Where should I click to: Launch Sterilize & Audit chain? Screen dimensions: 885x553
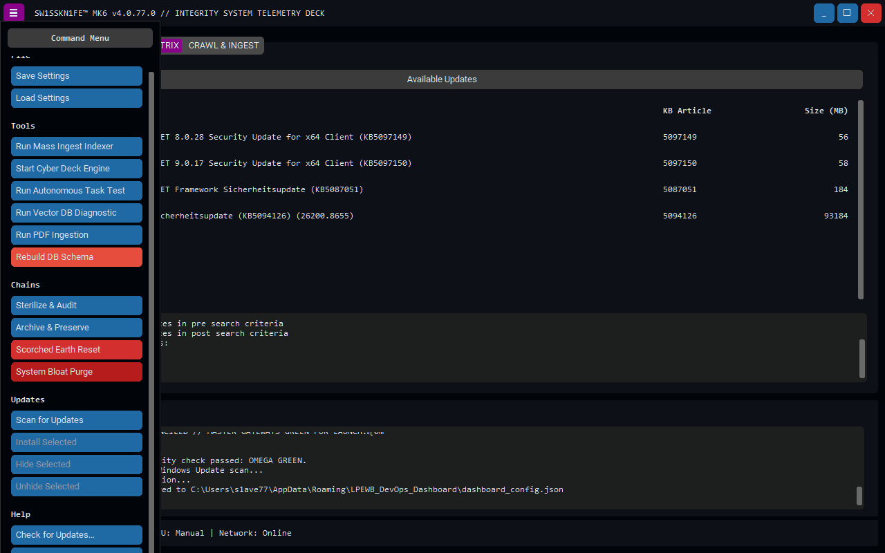point(77,306)
